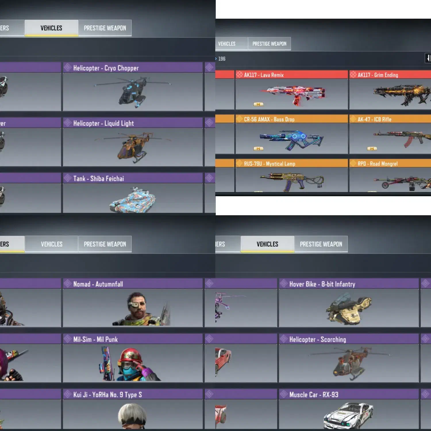This screenshot has width=431, height=431.
Task: Click the diamond icon beside Cryo Chopper
Action: [68, 68]
